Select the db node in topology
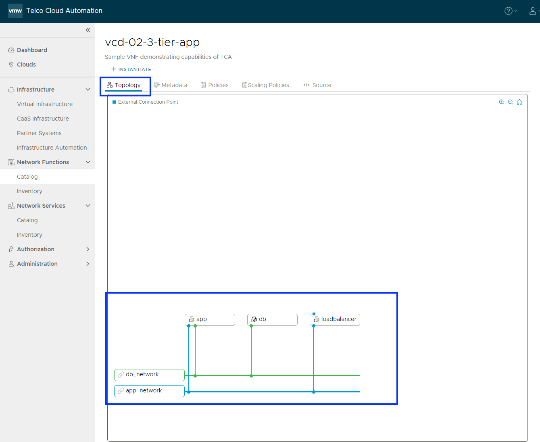This screenshot has width=540, height=442. click(272, 319)
